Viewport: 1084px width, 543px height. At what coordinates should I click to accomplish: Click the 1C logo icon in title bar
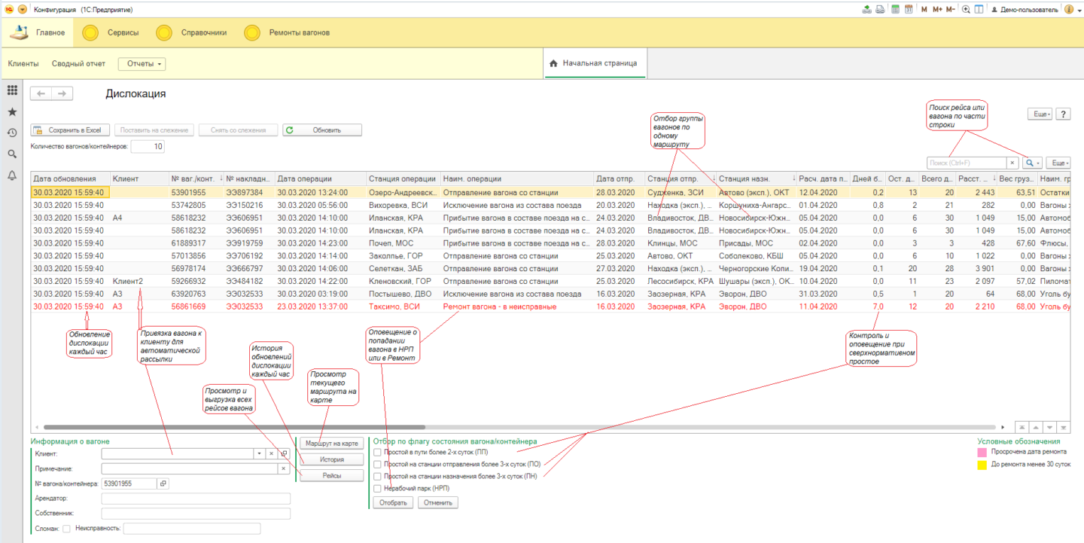tap(8, 9)
